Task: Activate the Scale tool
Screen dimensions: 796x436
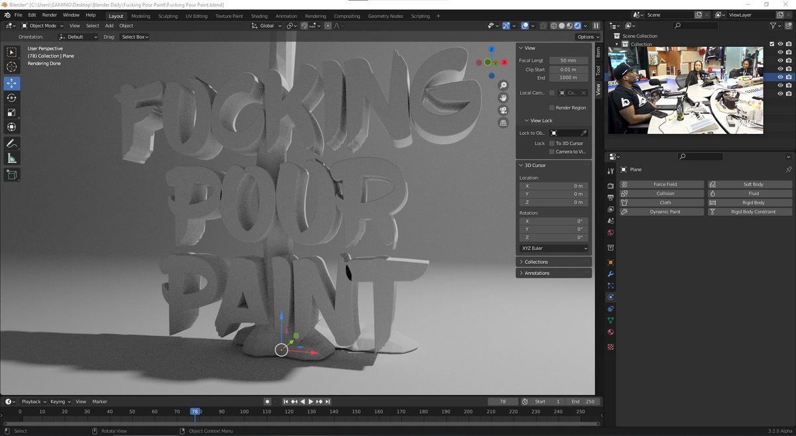Action: tap(12, 112)
